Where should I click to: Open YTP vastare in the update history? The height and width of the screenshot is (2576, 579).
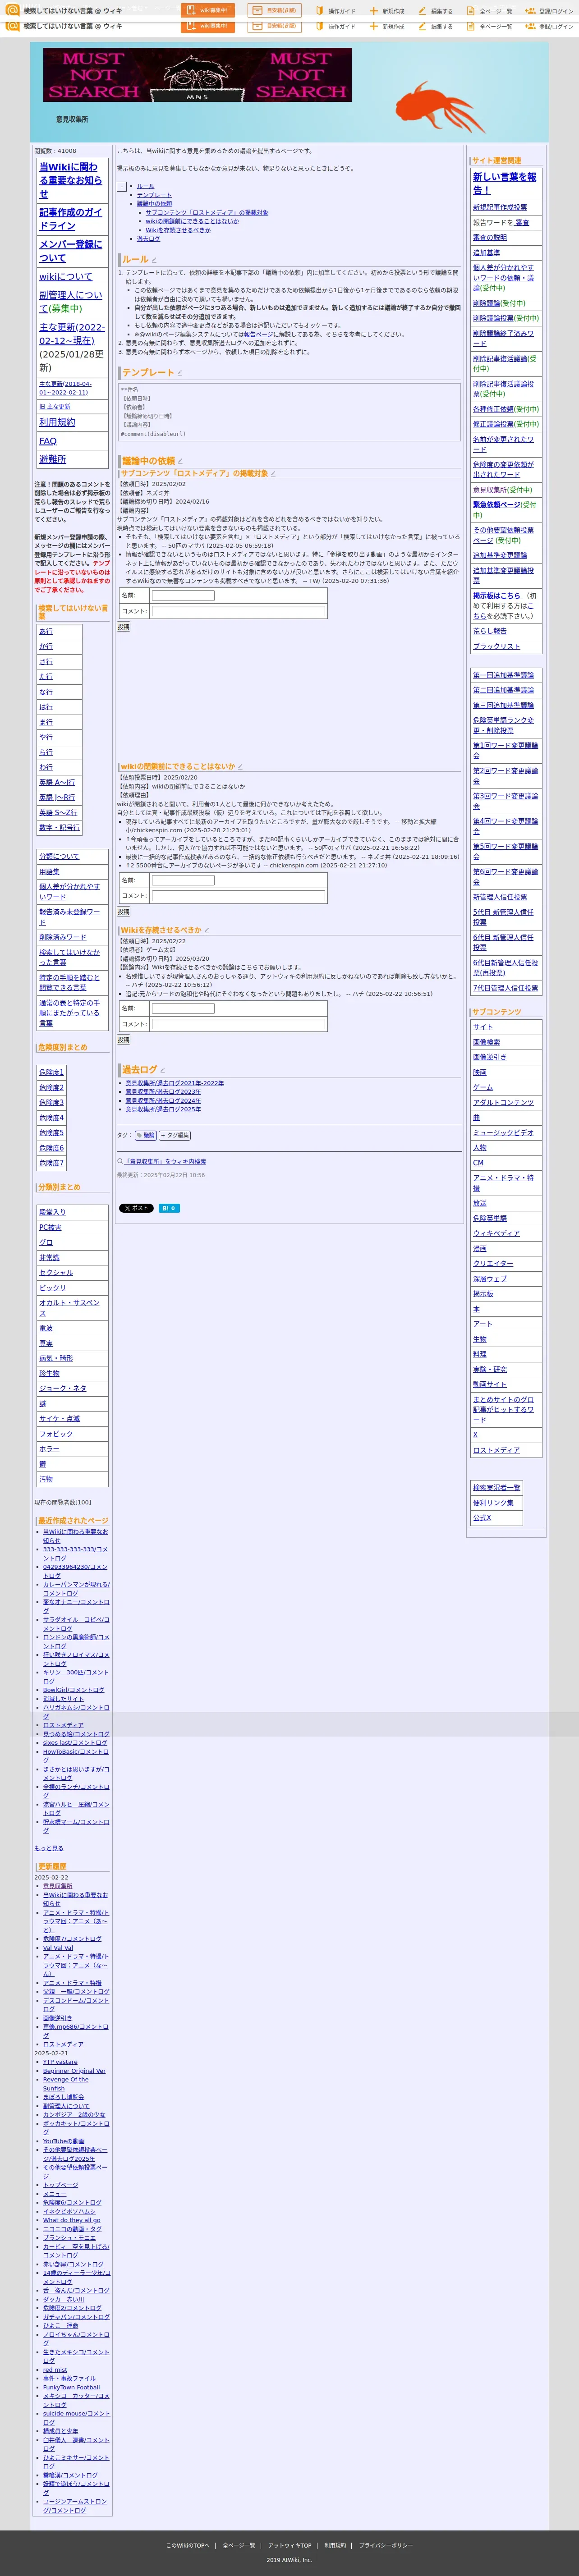60,2062
